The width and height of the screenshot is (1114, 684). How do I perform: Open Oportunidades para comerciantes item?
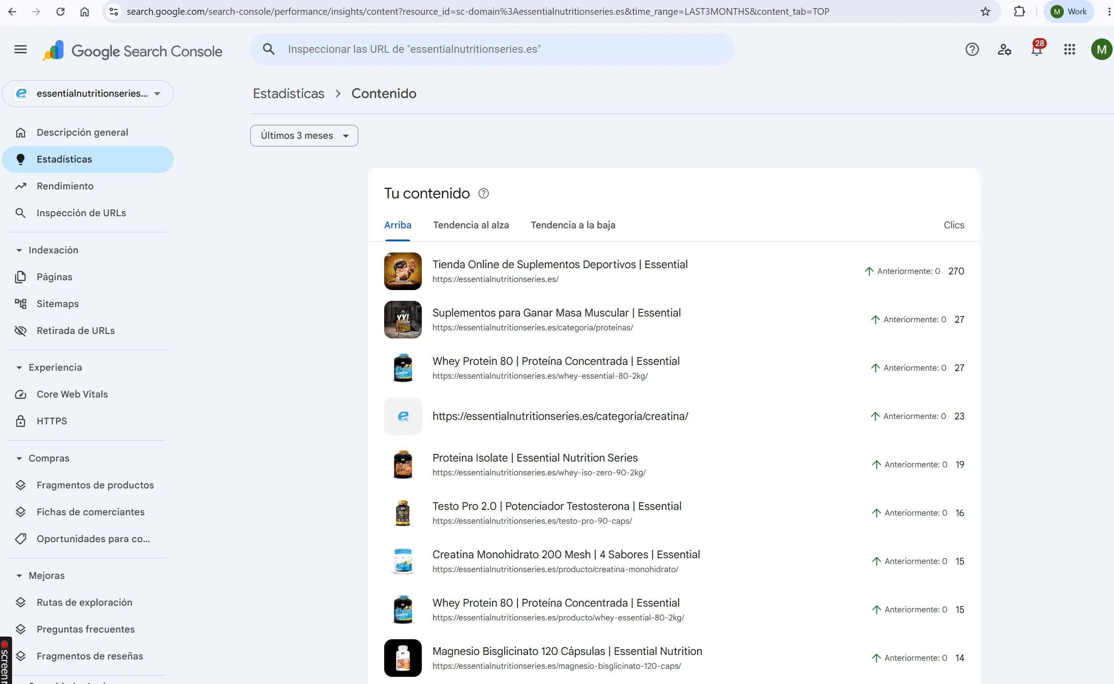[88, 539]
